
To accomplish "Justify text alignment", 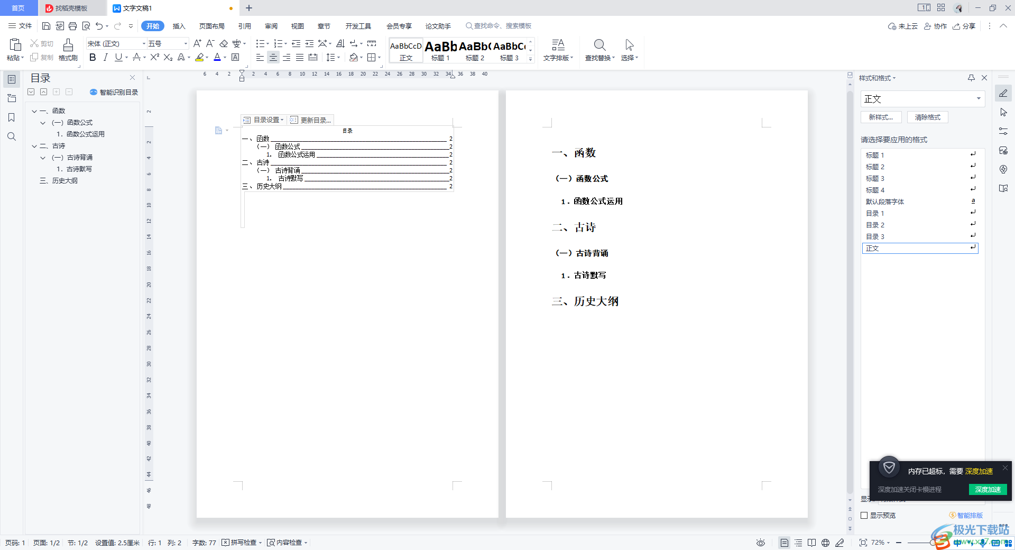I will (300, 57).
